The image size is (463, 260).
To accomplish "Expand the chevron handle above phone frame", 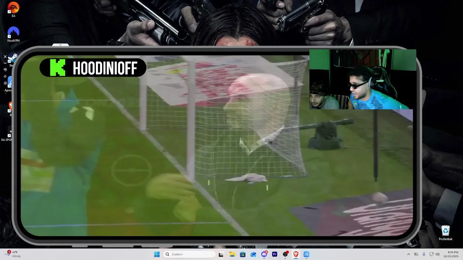I will 60,45.
